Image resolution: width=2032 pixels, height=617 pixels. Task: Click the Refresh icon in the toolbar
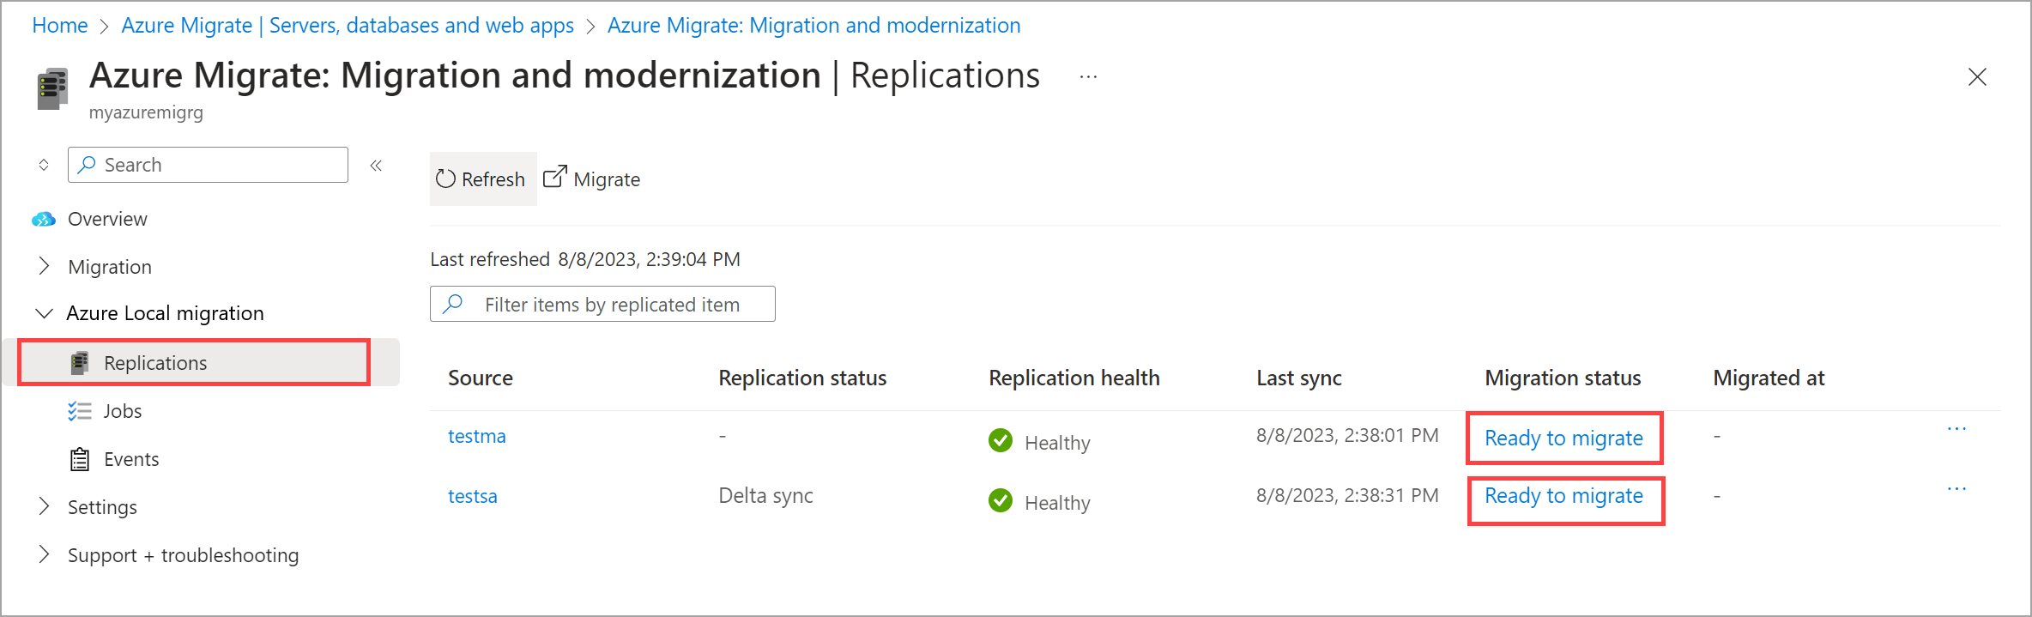click(445, 178)
